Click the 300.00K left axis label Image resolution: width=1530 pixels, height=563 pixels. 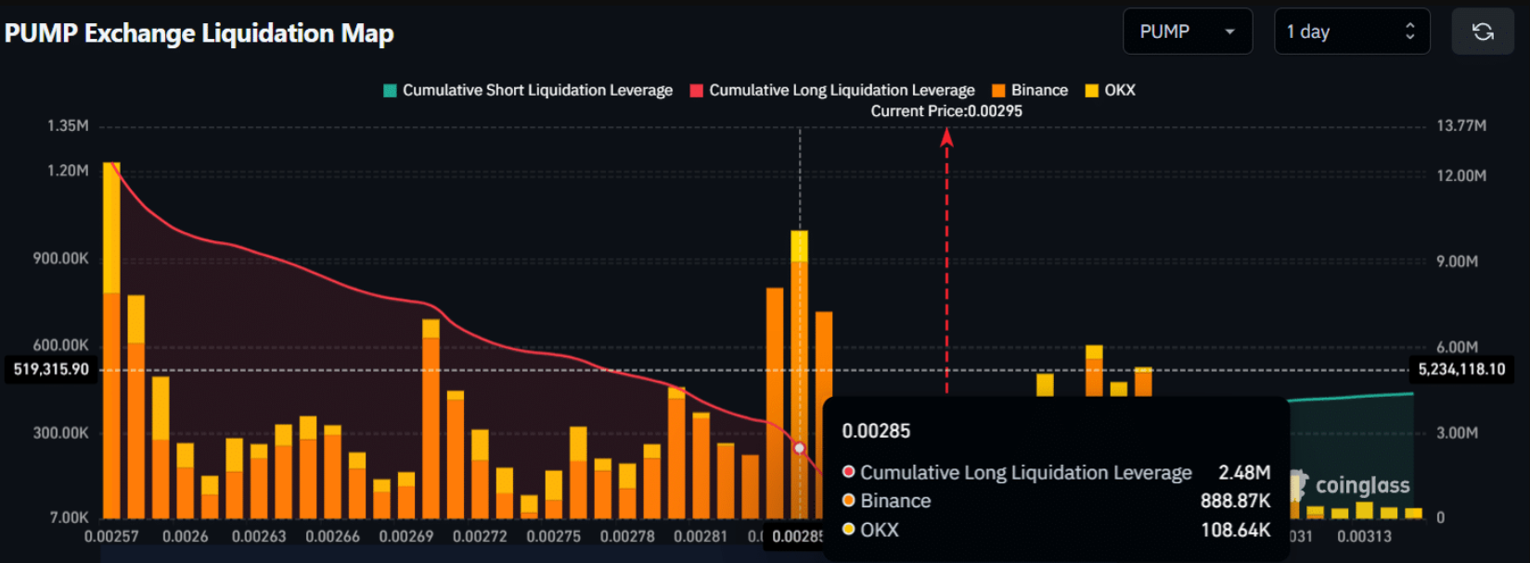tap(61, 433)
